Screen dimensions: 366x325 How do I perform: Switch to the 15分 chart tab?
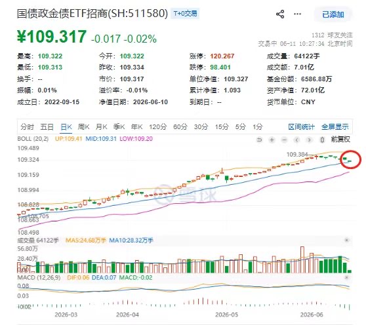click(x=222, y=127)
